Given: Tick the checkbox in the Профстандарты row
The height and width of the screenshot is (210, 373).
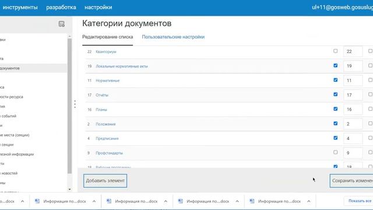Looking at the screenshot, I should tap(336, 152).
